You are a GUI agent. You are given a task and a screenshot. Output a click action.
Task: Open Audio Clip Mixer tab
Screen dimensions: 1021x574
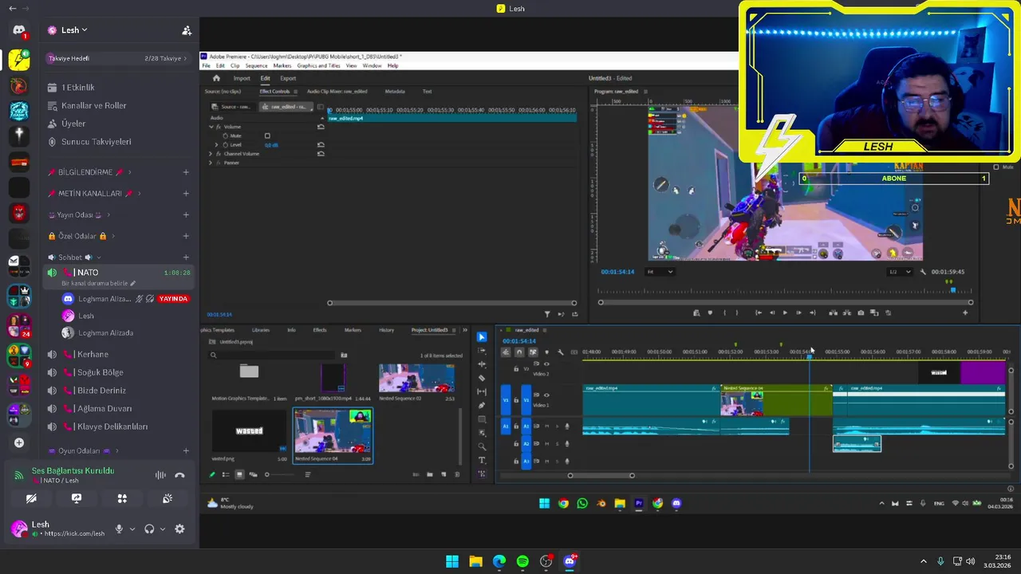[337, 92]
